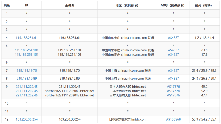The image size is (221, 124).
Task: Select the 主机名 column header
Action: tap(69, 5)
